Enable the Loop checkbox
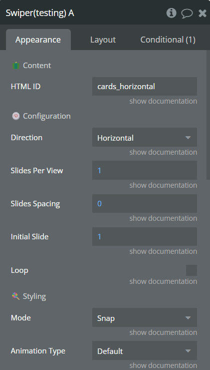 pos(192,270)
